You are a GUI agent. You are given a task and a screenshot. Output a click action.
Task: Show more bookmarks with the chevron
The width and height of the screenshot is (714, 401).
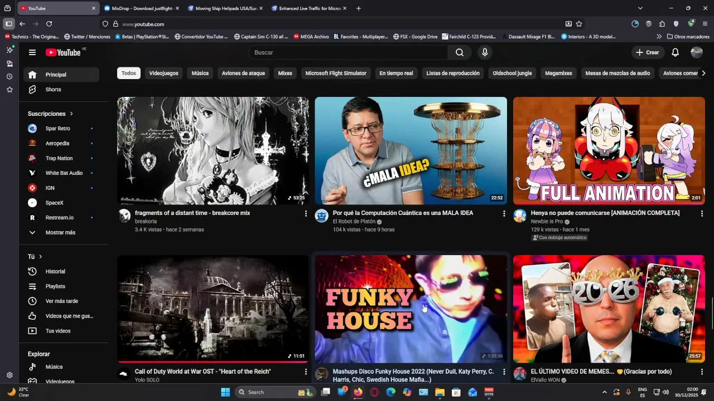pyautogui.click(x=659, y=37)
